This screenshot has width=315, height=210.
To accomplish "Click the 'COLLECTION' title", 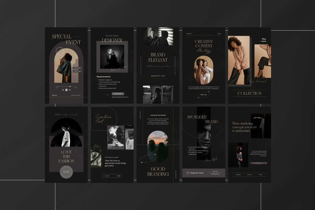I will click(249, 93).
